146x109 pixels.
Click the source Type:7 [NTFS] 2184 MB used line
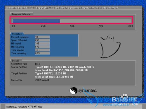click(x=65, y=67)
